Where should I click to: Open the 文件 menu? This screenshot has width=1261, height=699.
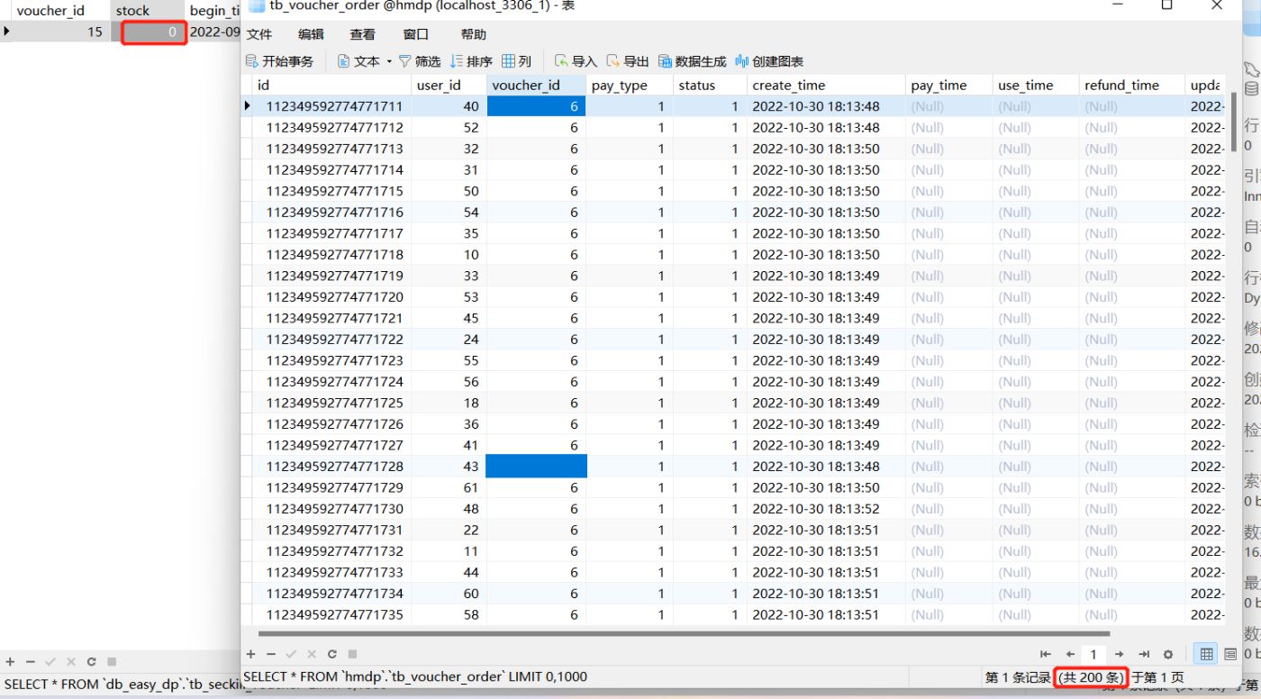click(259, 34)
